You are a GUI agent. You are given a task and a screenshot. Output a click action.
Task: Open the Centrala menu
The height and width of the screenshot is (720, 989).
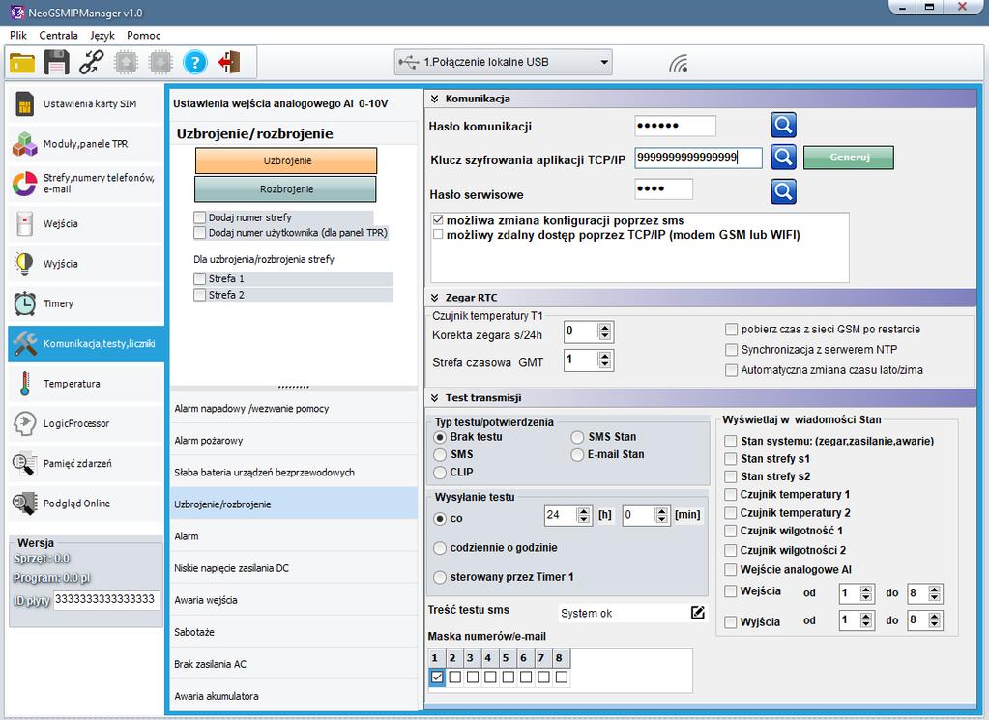coord(59,36)
